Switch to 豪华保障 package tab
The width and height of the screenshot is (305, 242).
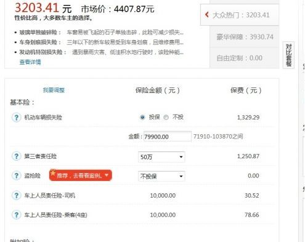coord(245,37)
